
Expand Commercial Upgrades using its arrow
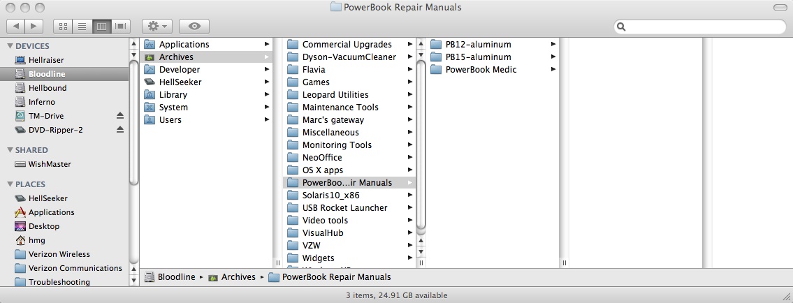(x=410, y=45)
